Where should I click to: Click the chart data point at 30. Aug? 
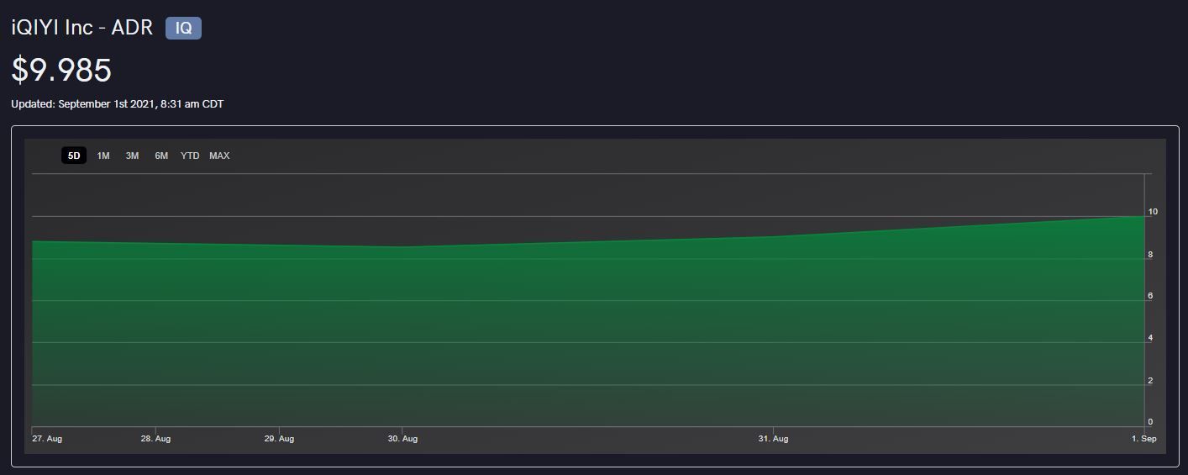[402, 247]
